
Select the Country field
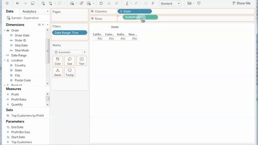tap(20, 65)
